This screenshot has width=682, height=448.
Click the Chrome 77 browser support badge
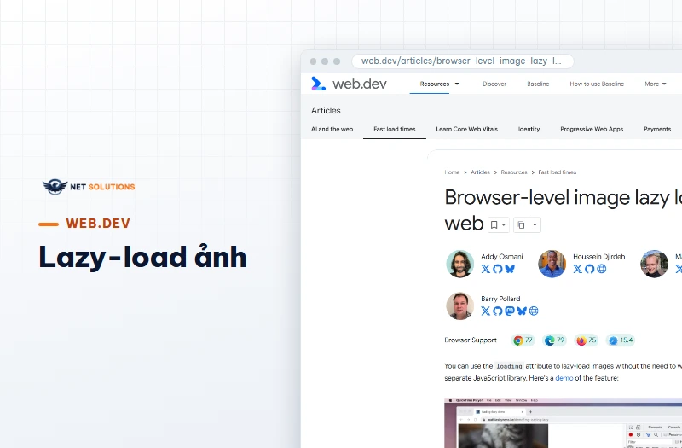[x=523, y=340]
